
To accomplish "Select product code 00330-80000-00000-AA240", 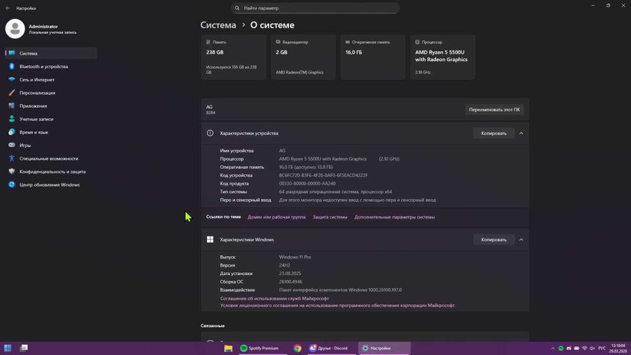I will (307, 183).
